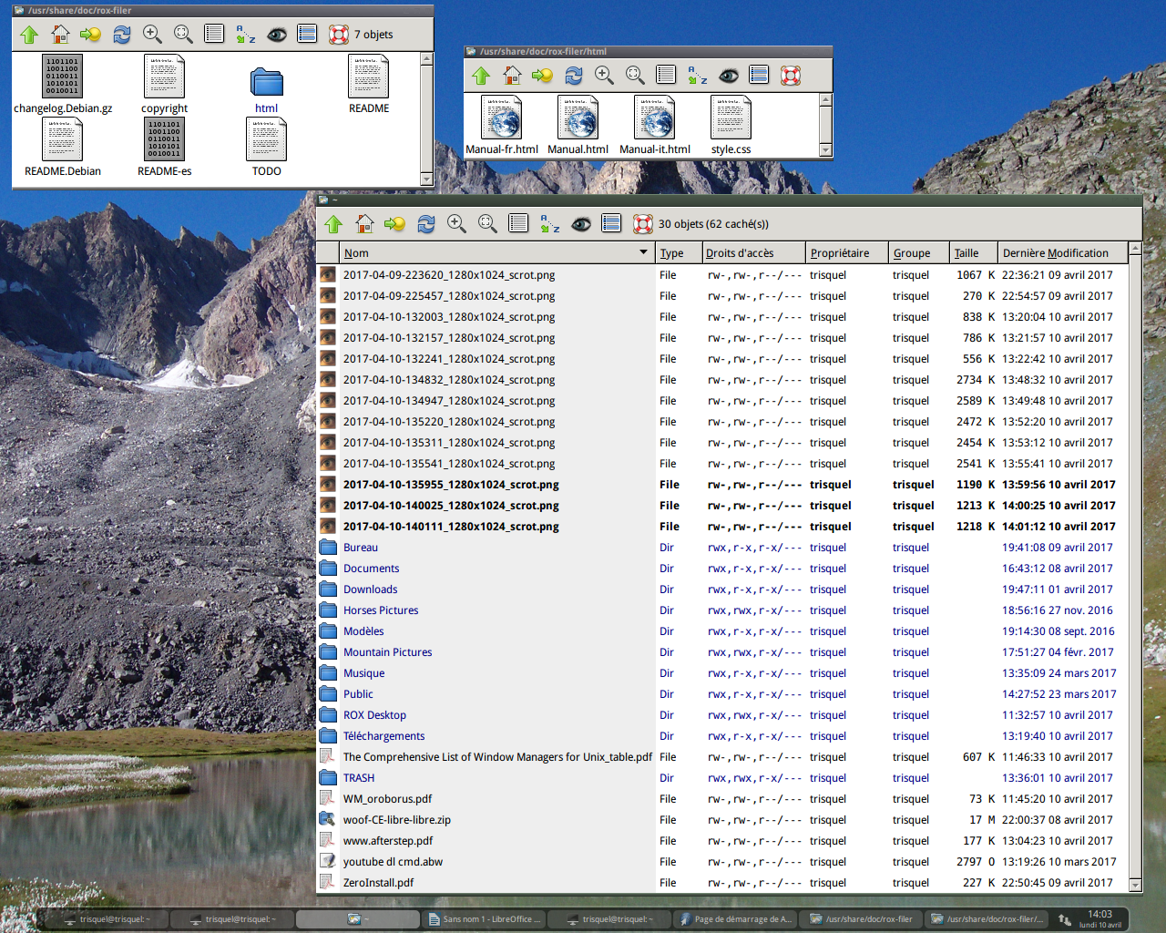The image size is (1166, 933).
Task: Open Manual-fr.html in the html window
Action: [x=501, y=123]
